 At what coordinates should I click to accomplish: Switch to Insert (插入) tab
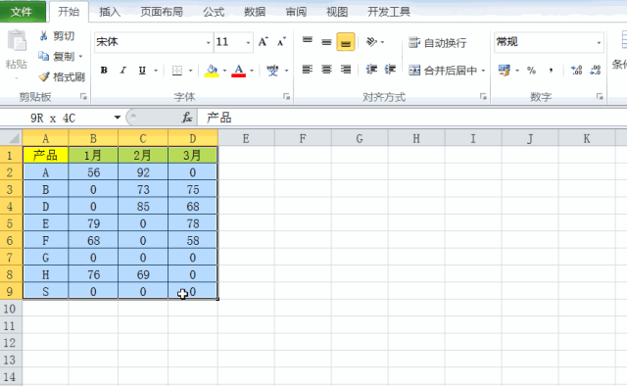click(x=110, y=12)
